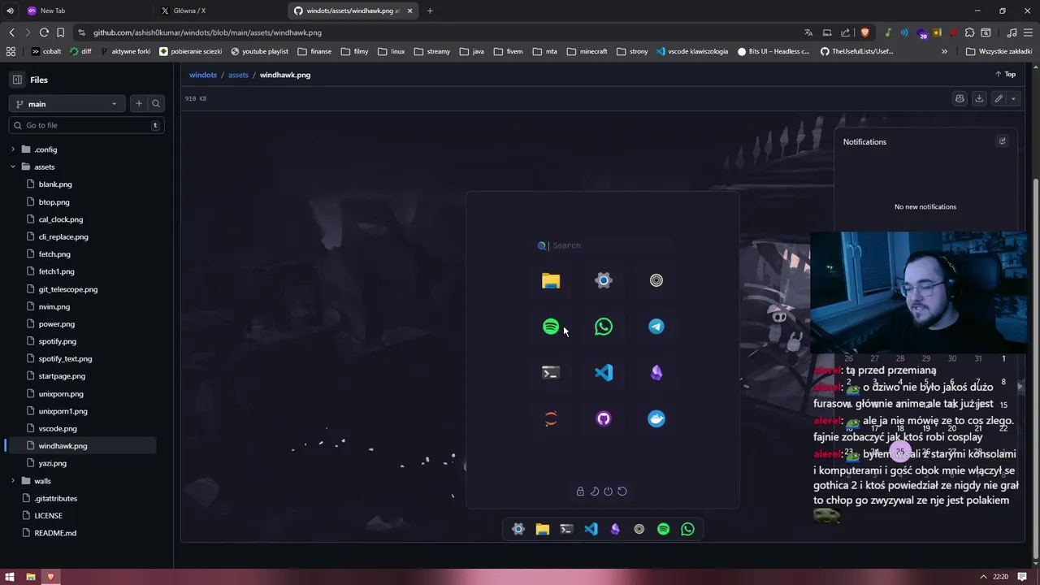Image resolution: width=1040 pixels, height=585 pixels.
Task: Close the windots windhawk.png tab
Action: 410,11
